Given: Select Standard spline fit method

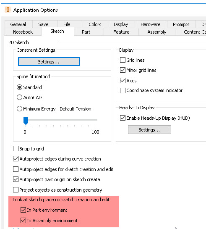Looking at the screenshot, I should coord(19,87).
